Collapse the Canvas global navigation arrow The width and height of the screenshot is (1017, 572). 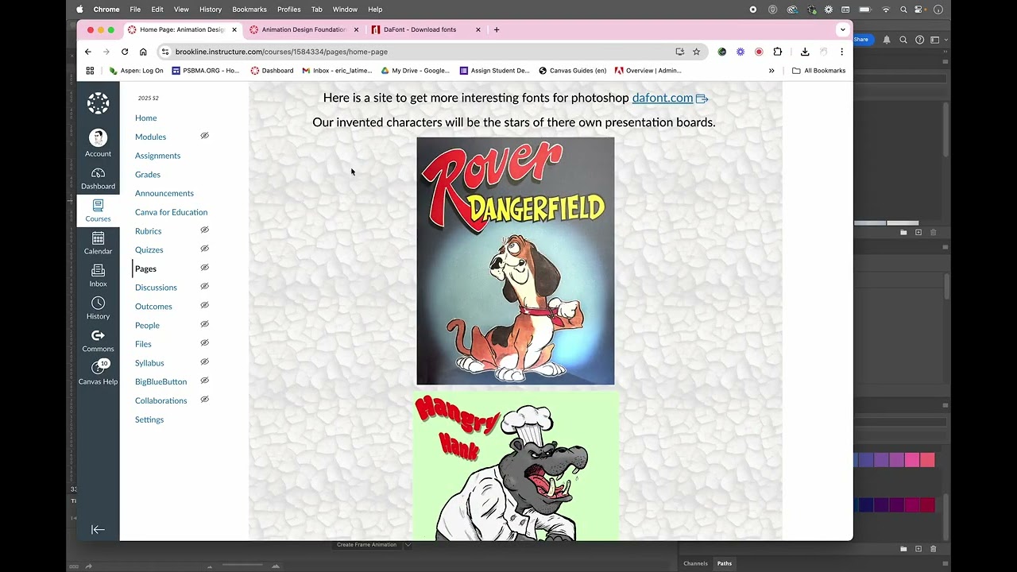click(98, 530)
